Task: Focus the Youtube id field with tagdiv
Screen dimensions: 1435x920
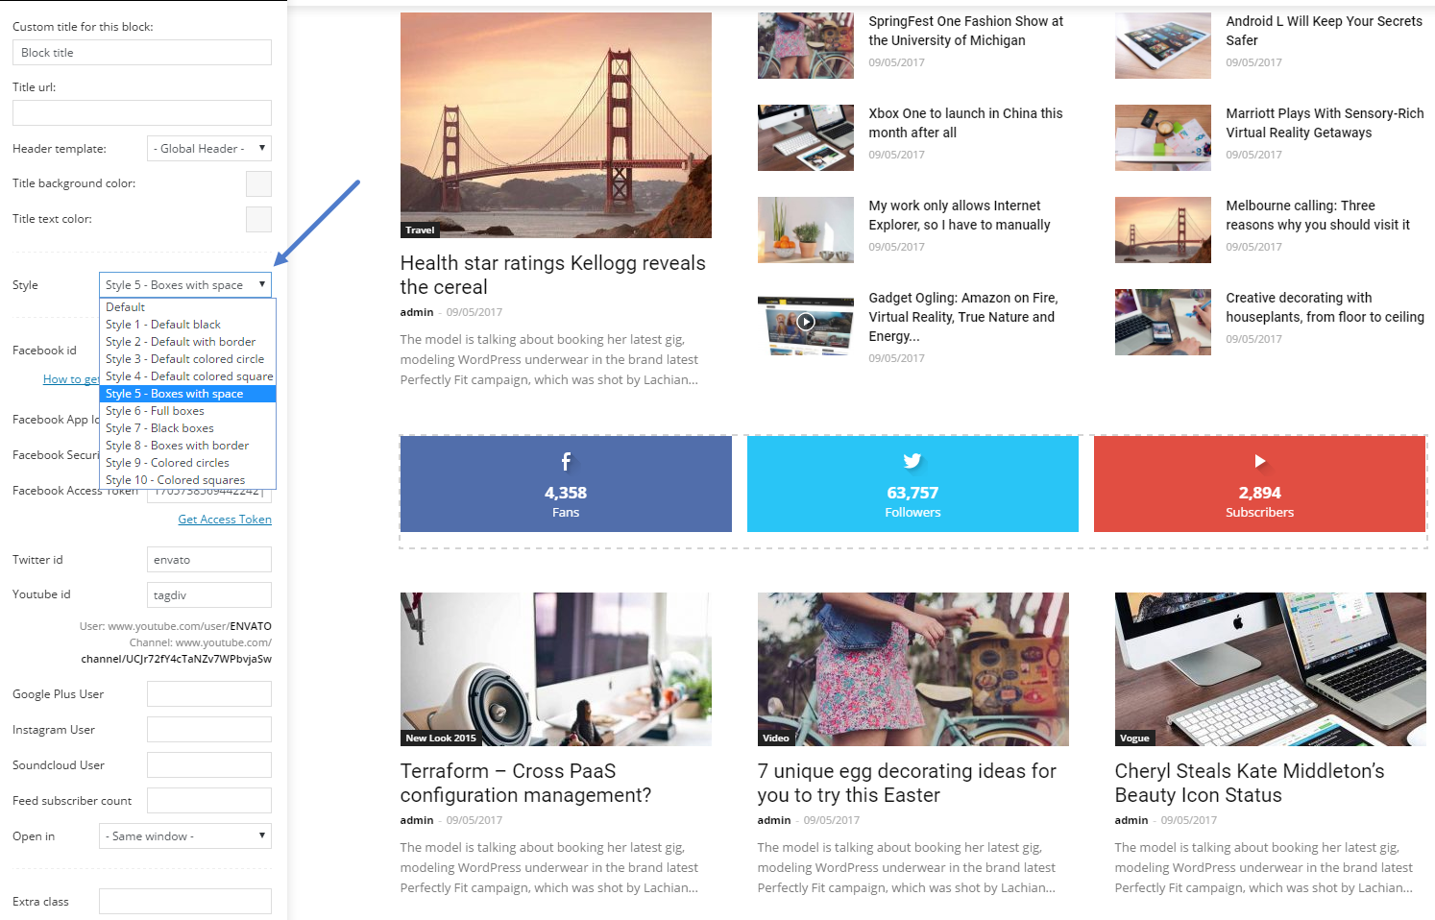Action: point(209,595)
